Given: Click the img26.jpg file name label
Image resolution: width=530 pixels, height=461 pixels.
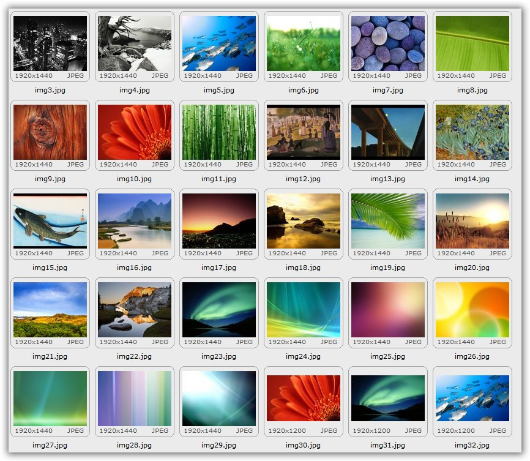Looking at the screenshot, I should point(472,356).
